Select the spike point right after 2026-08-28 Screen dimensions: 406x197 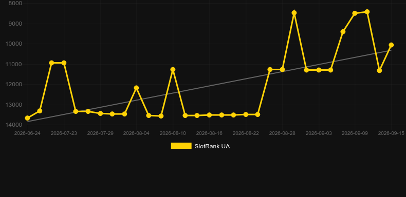294,13
